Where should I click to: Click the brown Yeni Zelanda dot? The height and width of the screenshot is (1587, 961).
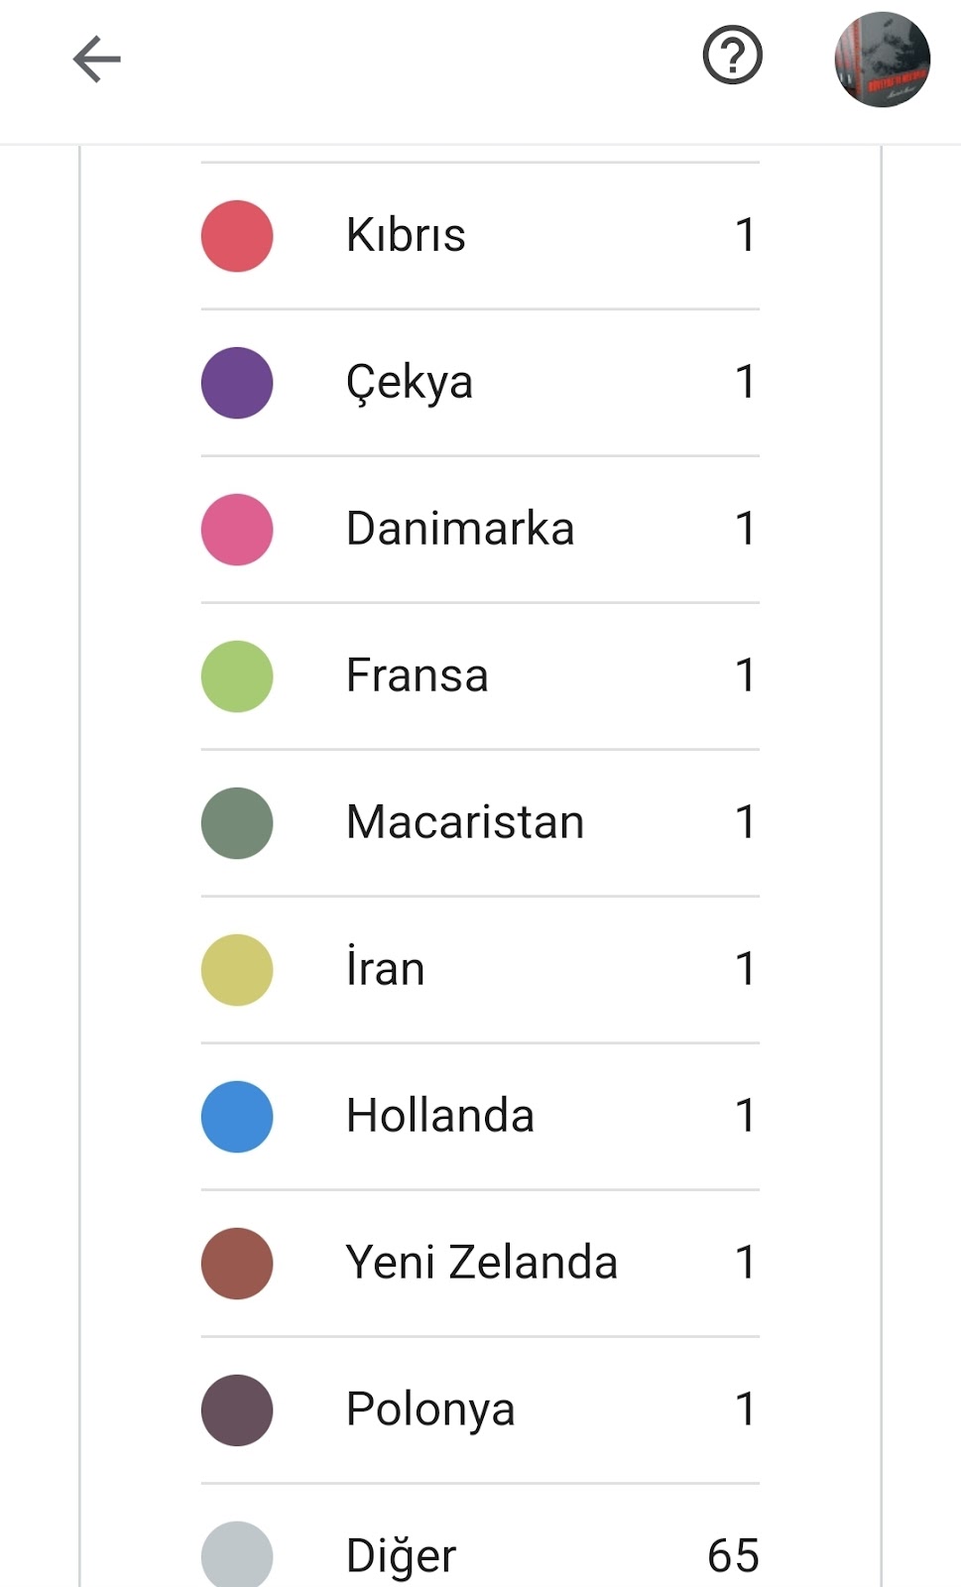[x=237, y=1264]
